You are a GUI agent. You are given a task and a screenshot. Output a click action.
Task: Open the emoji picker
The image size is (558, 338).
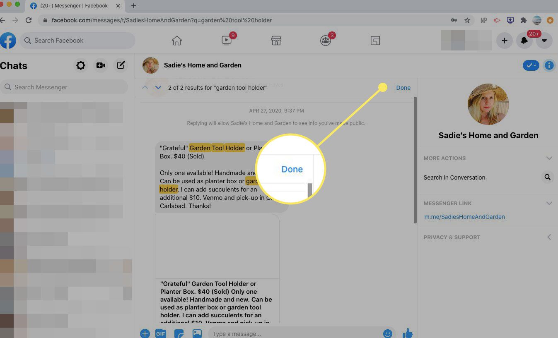[x=388, y=333]
